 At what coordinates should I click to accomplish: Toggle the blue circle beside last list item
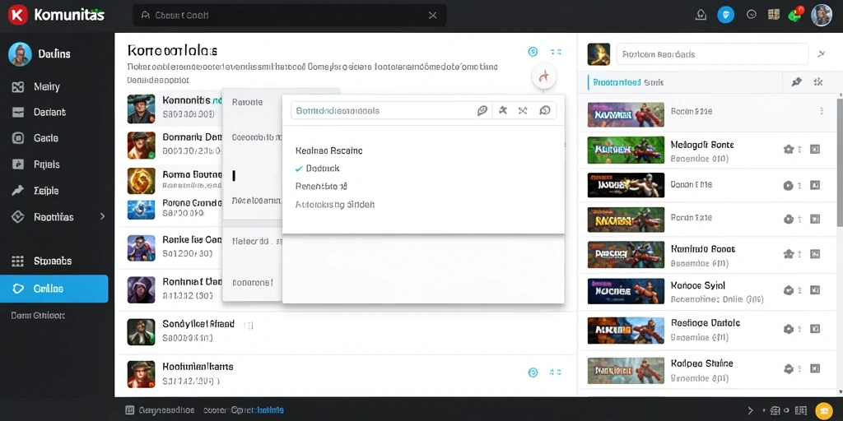click(x=533, y=372)
